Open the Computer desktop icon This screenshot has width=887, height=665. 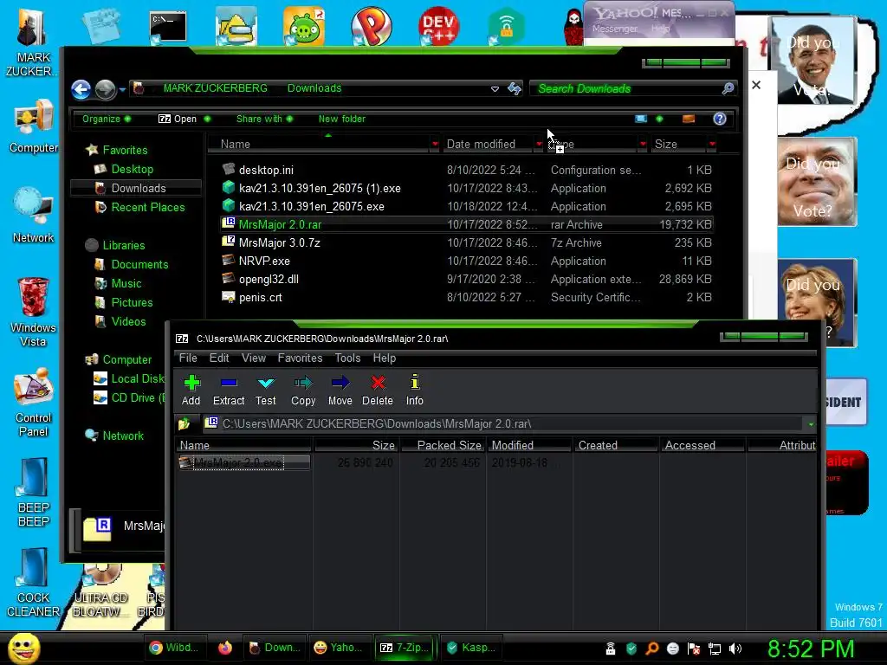click(x=33, y=126)
